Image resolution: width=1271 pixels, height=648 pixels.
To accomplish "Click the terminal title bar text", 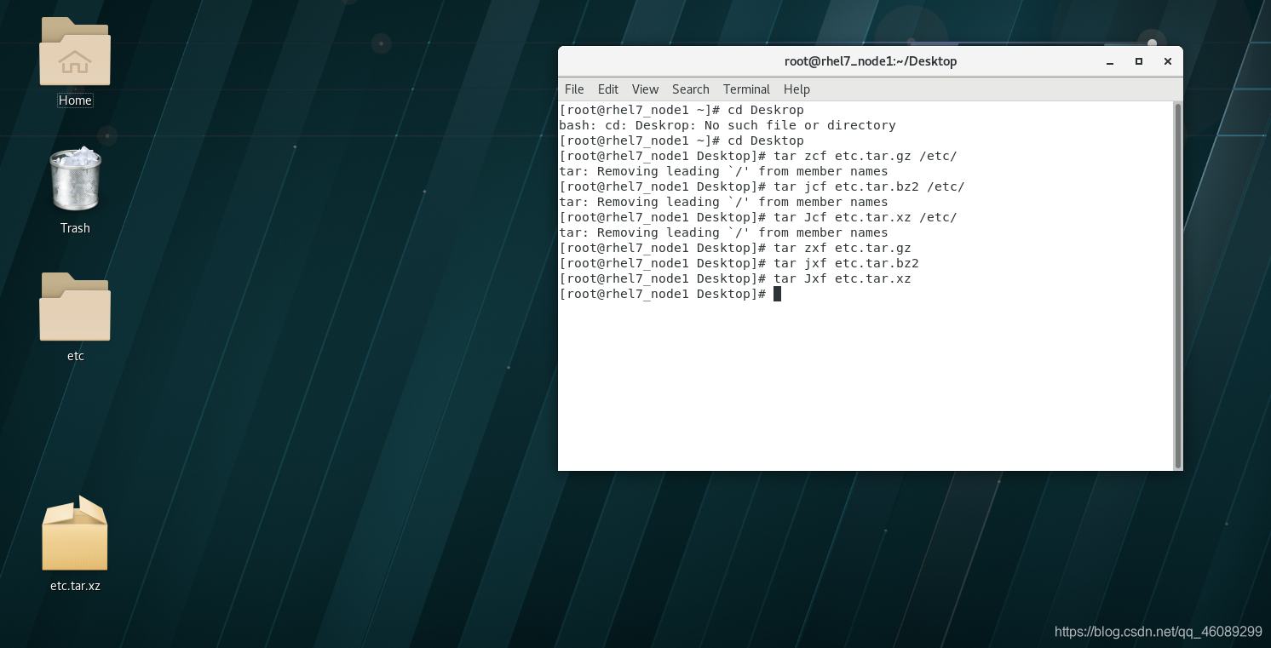I will pos(871,61).
